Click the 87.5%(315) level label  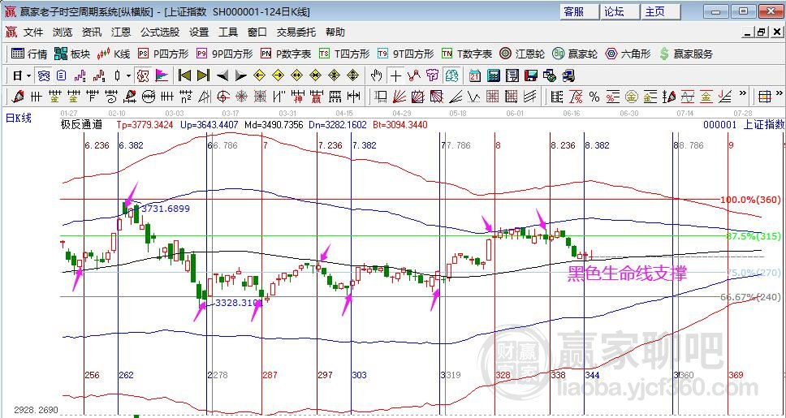[x=754, y=236]
